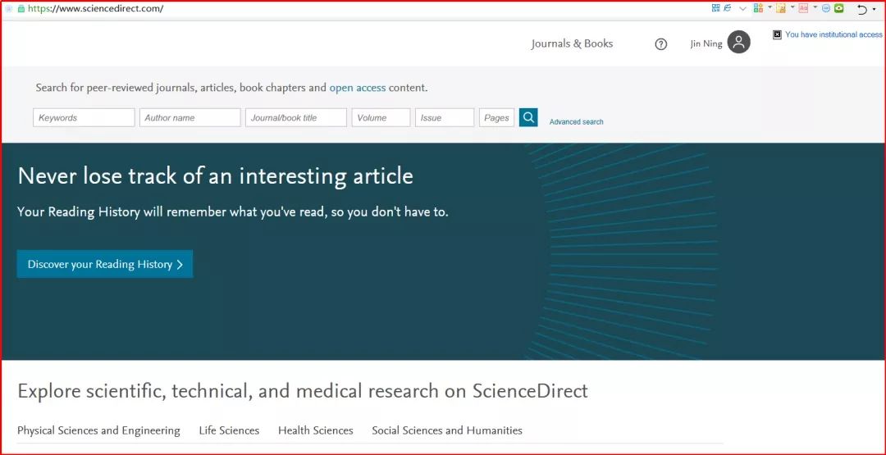Viewport: 886px width, 455px height.
Task: Focus the Keywords search field
Action: tap(84, 117)
